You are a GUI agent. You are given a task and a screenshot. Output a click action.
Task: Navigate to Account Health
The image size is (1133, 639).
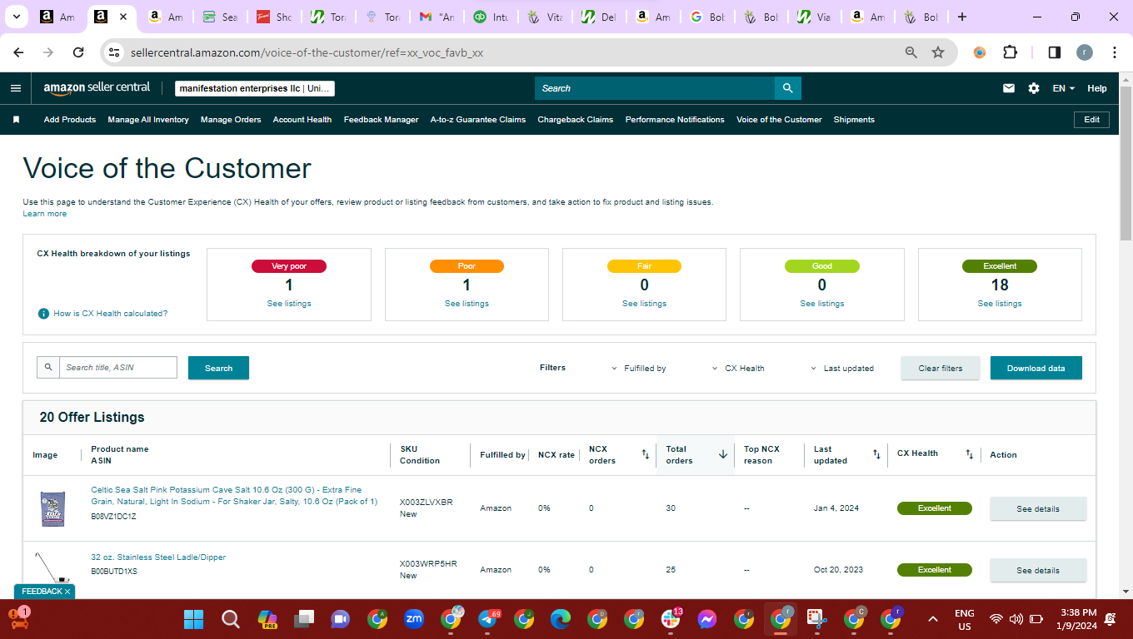pyautogui.click(x=302, y=120)
